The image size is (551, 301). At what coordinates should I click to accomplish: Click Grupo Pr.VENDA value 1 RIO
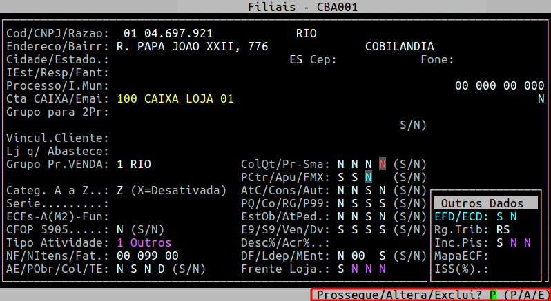pyautogui.click(x=134, y=164)
